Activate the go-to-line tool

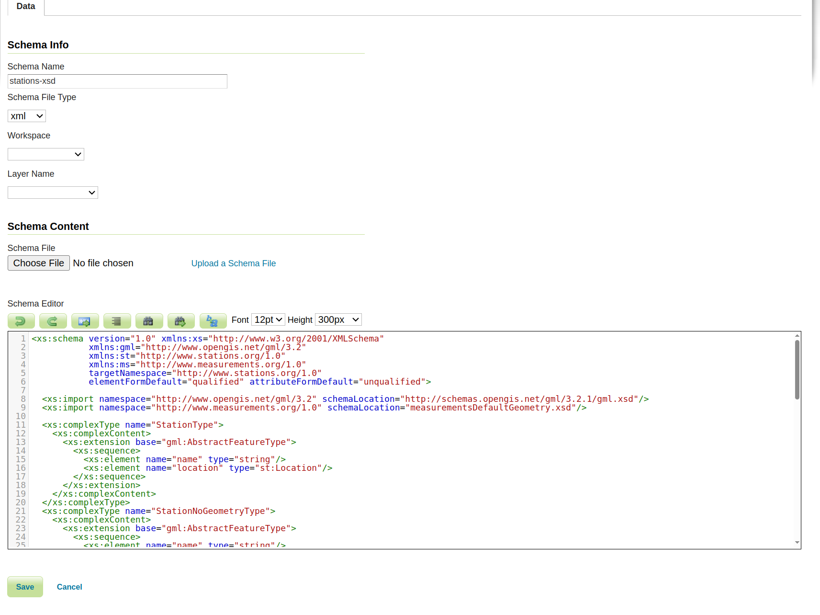85,321
